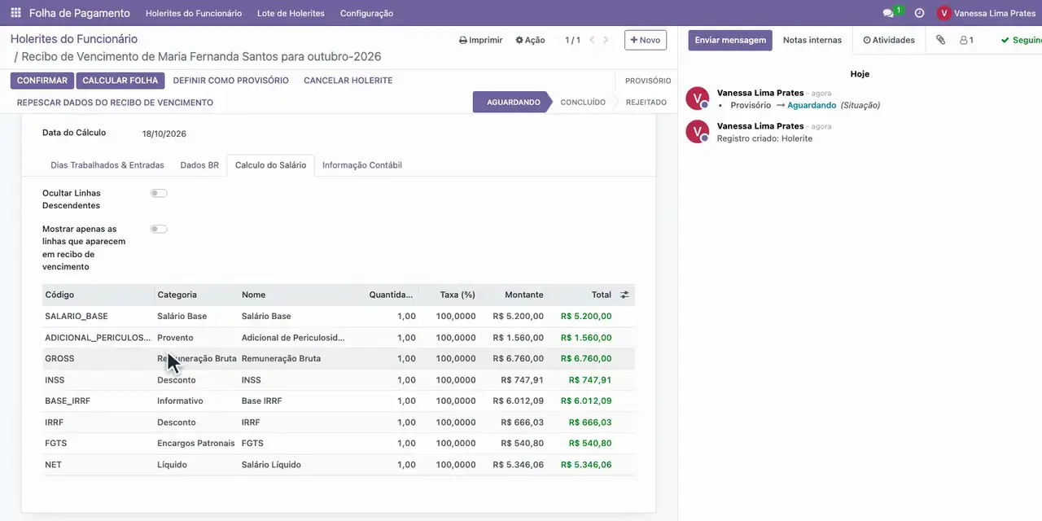Open the Ação gear dropdown

pos(530,40)
